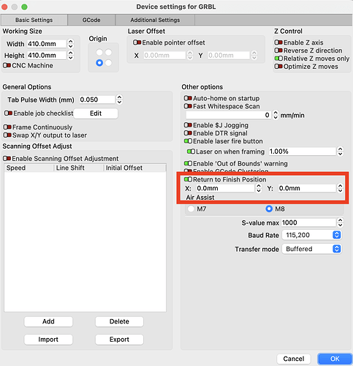Turn on Enable Z axis
This screenshot has width=353, height=366.
tap(278, 42)
